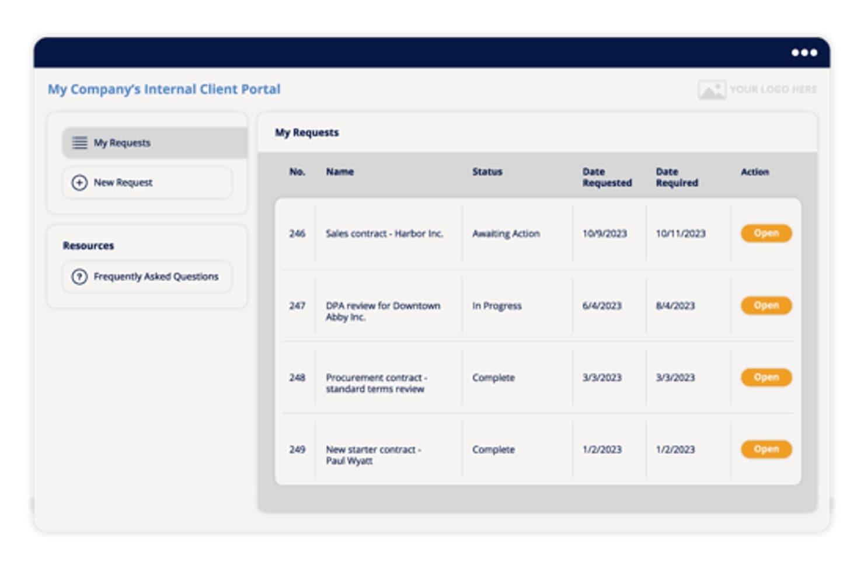864x576 pixels.
Task: Open request 247 DPA review
Action: [x=766, y=305]
